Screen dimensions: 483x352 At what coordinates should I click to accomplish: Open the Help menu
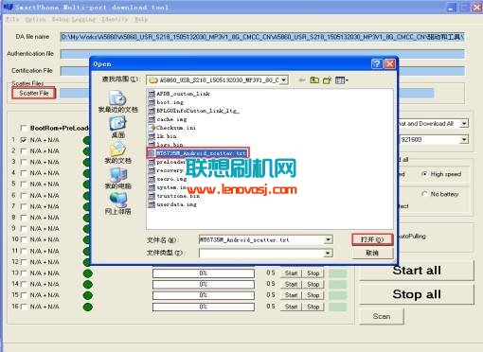coord(141,19)
